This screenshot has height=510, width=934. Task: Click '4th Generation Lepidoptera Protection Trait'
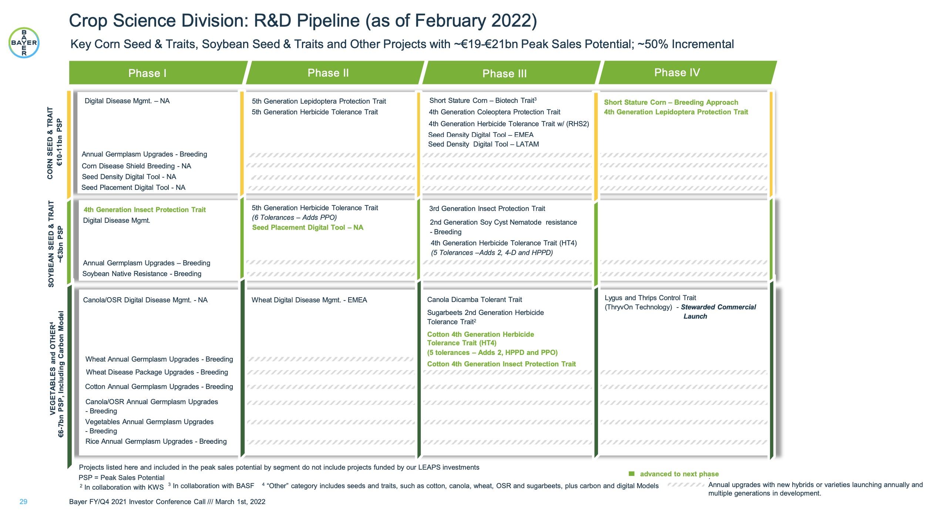tap(676, 112)
